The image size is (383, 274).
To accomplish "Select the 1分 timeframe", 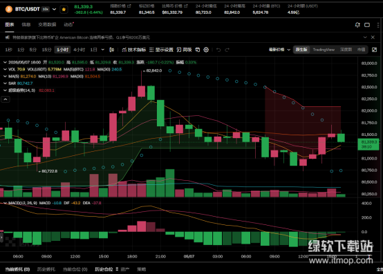I will coord(21,50).
